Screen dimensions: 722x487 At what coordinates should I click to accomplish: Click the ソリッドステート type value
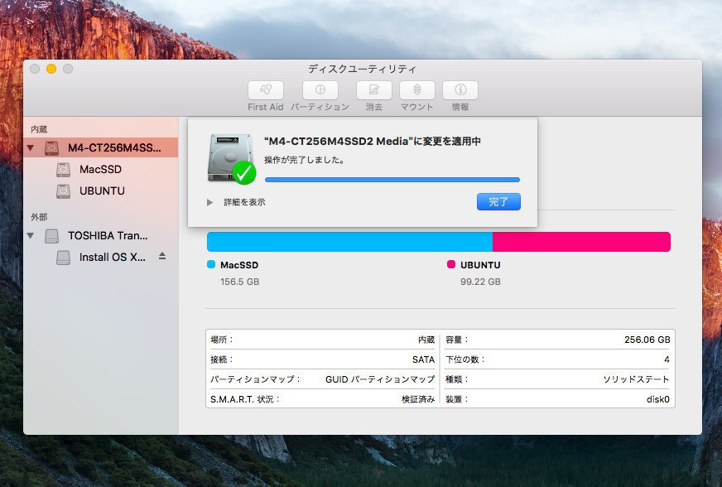point(637,379)
